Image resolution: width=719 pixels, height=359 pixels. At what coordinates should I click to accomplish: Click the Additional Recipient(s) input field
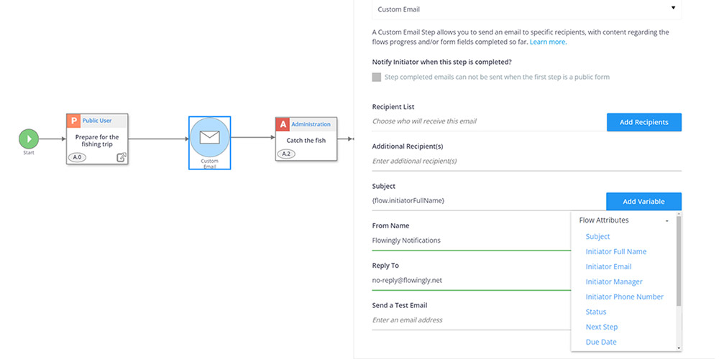(526, 161)
